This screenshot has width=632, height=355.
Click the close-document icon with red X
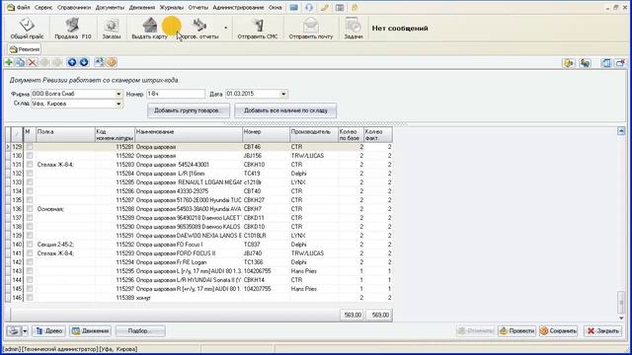click(x=620, y=63)
